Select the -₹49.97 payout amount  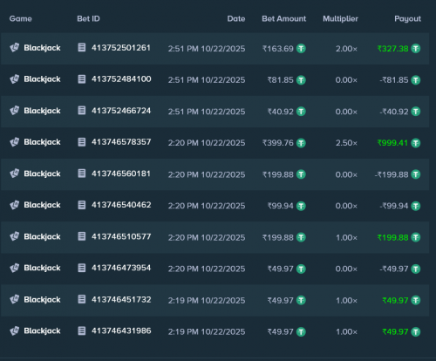394,269
